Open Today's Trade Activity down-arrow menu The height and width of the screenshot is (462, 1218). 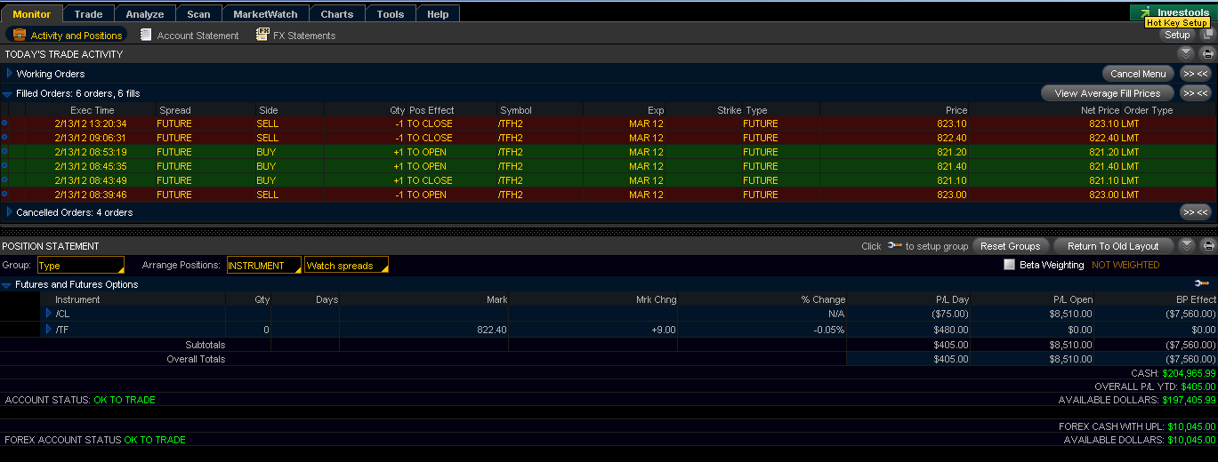1185,53
